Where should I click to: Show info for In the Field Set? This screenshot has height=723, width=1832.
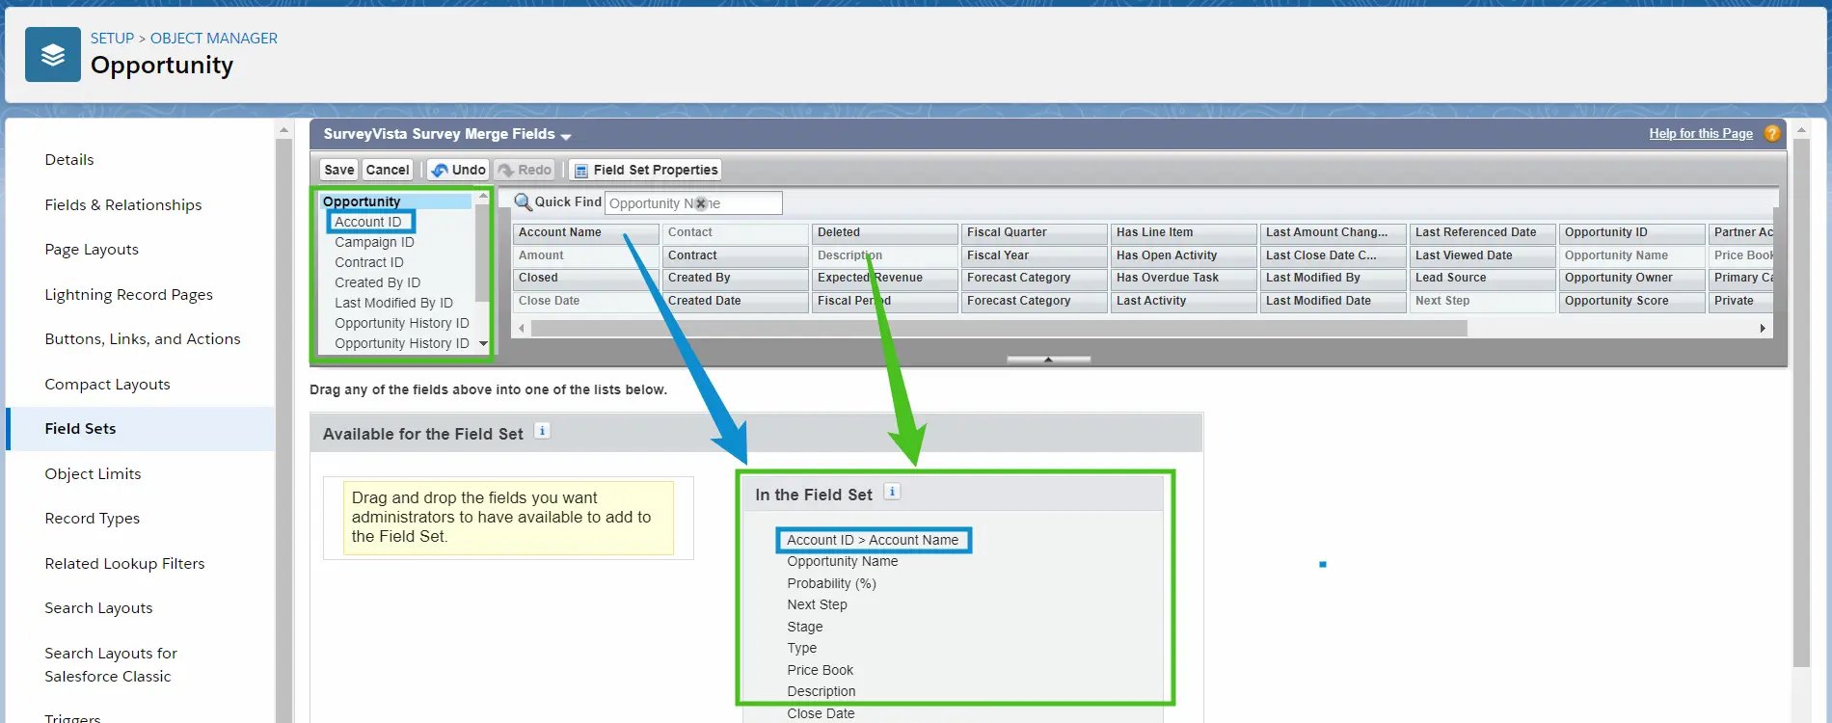(892, 492)
